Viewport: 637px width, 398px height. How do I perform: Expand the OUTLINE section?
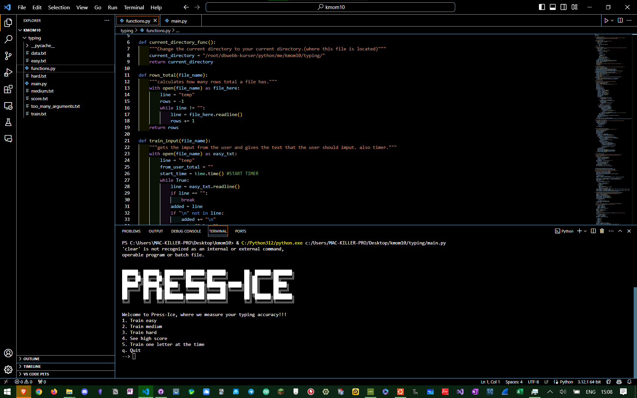coord(32,359)
